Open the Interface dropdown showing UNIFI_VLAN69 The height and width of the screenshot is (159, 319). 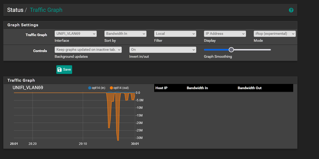(76, 34)
